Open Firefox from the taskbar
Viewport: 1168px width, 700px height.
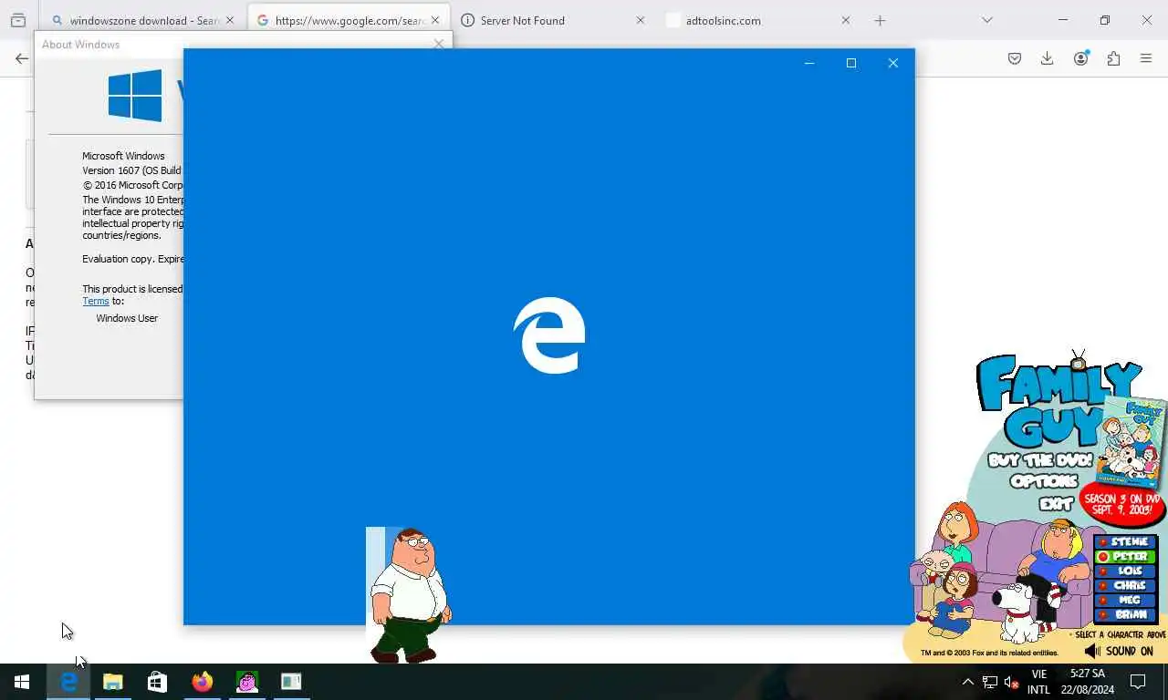tap(203, 682)
